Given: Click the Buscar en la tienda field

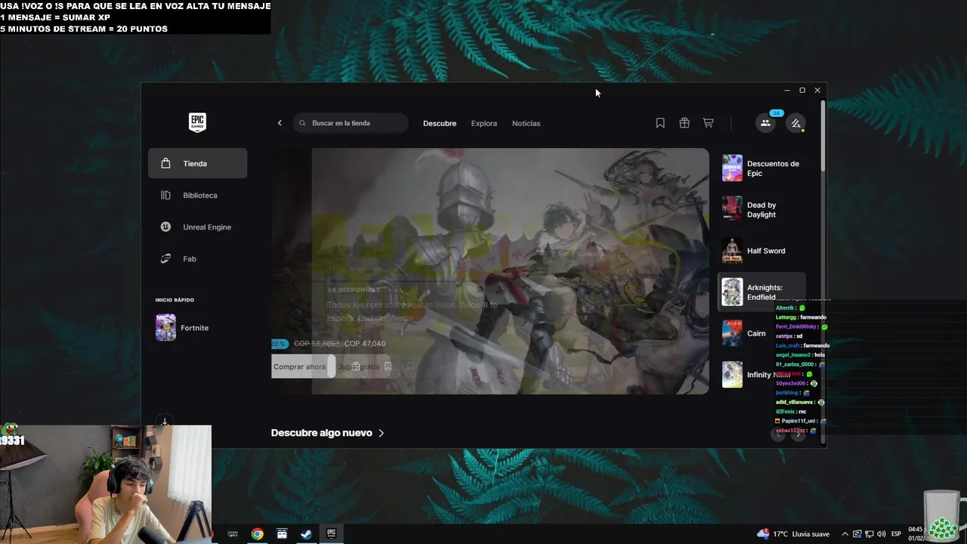Looking at the screenshot, I should click(x=351, y=123).
